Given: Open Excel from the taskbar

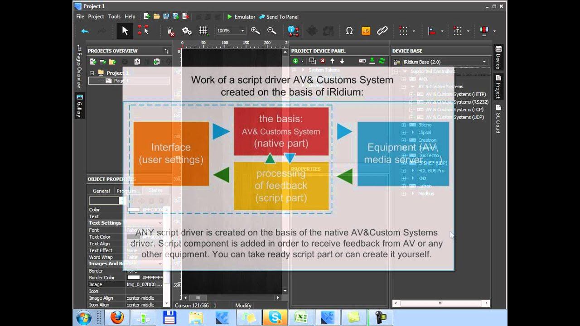Looking at the screenshot, I should (x=301, y=318).
